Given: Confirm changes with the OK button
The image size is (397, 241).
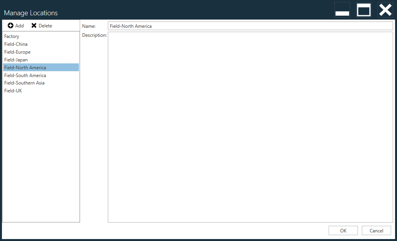Looking at the screenshot, I should tap(343, 230).
